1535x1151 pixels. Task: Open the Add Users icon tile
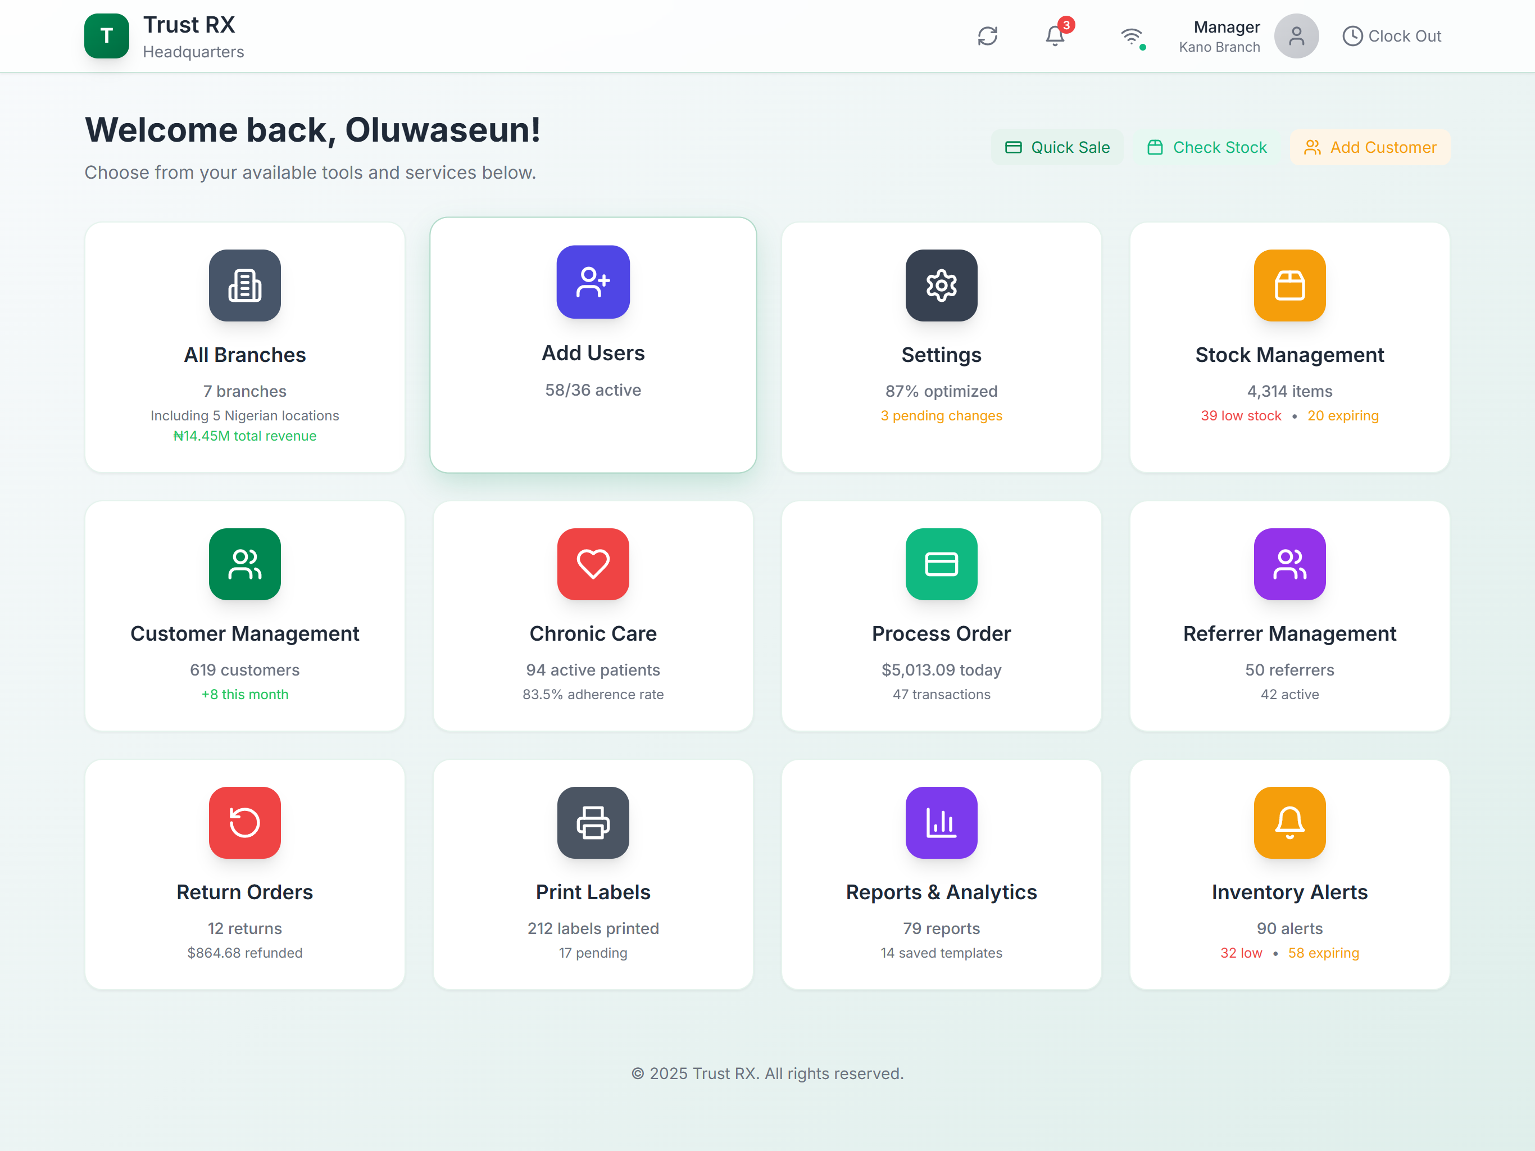[x=593, y=282]
